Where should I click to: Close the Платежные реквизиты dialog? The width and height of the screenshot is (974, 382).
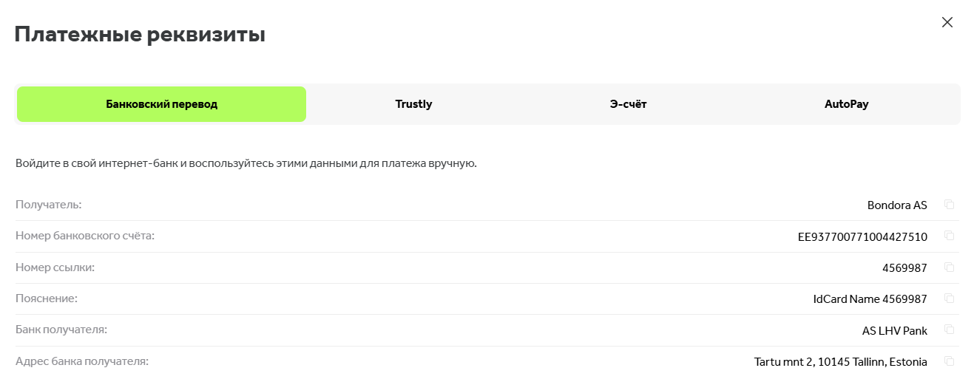point(947,22)
